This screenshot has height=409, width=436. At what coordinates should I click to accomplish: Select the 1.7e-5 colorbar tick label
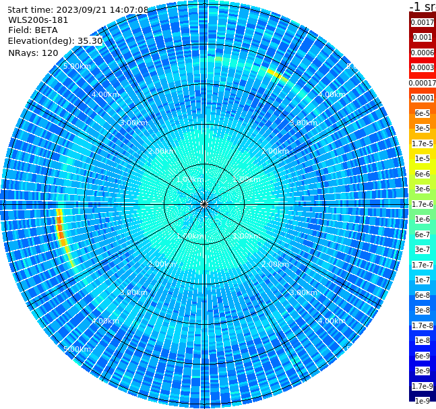[x=423, y=144]
